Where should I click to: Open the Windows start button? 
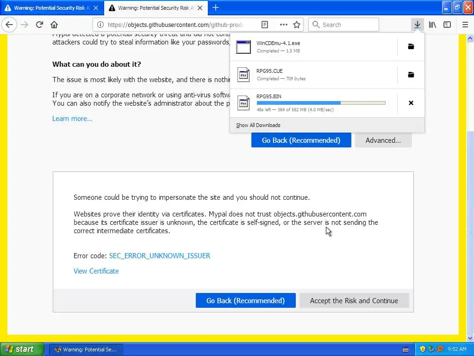coord(22,350)
